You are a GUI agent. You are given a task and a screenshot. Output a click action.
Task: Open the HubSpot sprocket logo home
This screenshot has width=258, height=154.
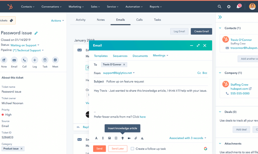pos(10,7)
